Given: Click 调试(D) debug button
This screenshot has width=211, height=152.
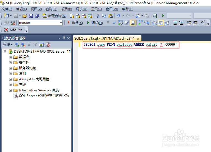Looking at the screenshot, I should 95,23.
